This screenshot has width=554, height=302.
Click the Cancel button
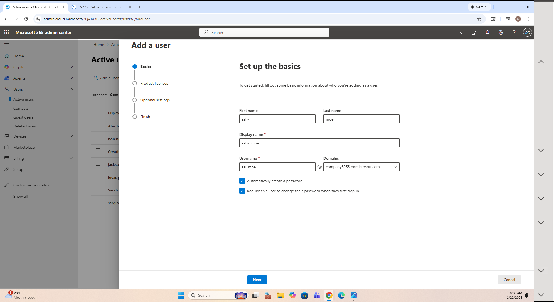[x=509, y=280]
